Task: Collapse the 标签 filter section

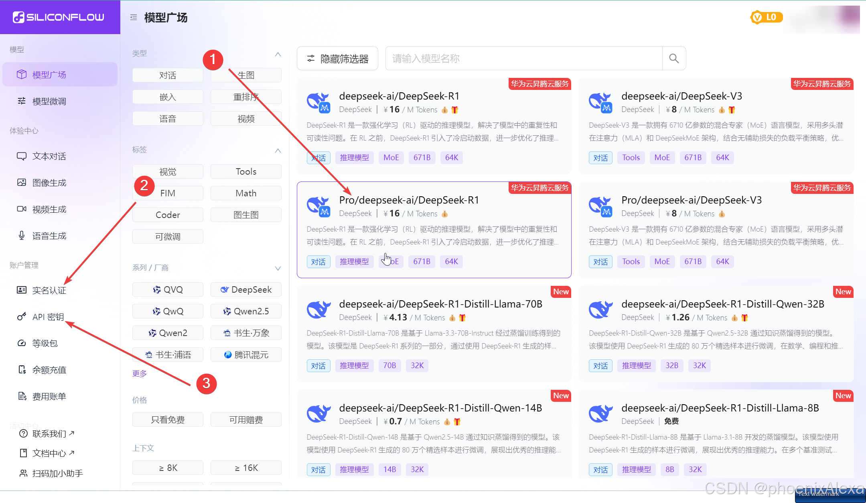Action: point(278,150)
